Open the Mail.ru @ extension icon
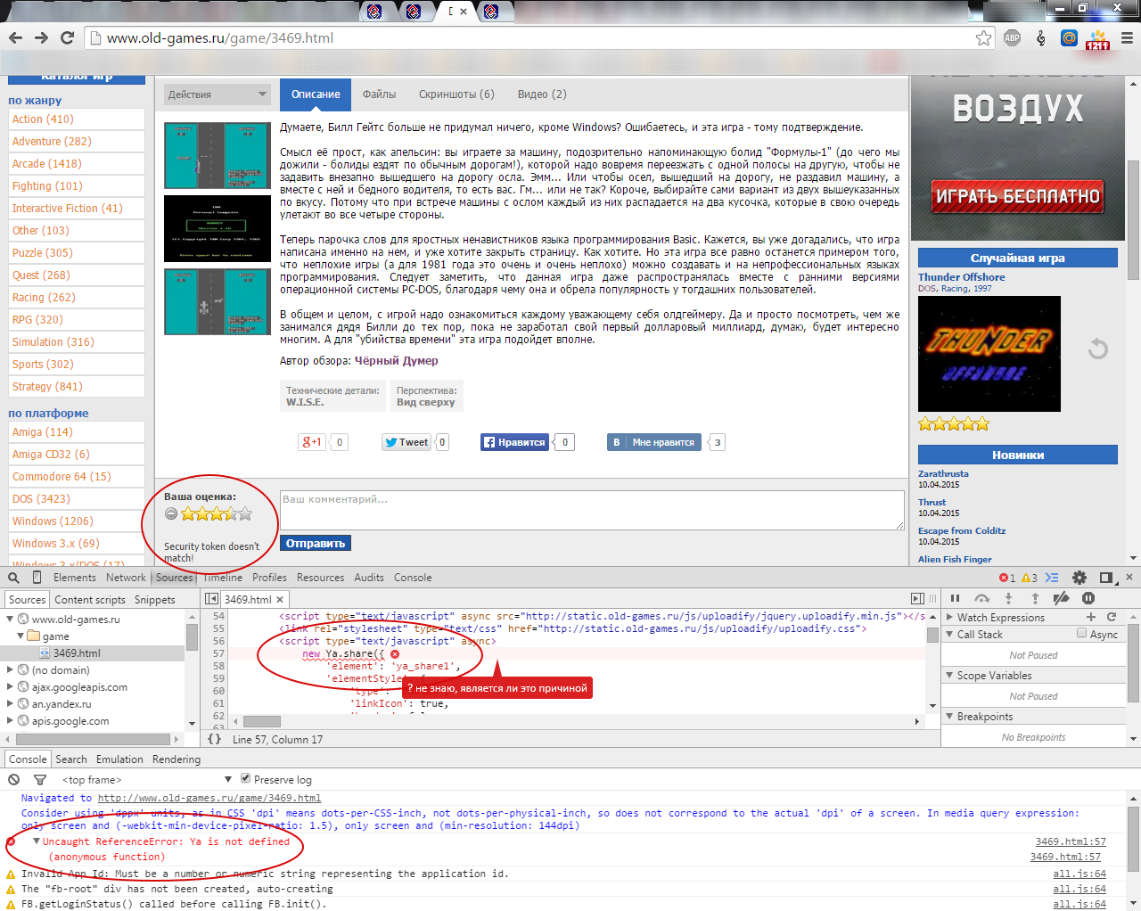This screenshot has width=1141, height=911. click(x=1069, y=37)
